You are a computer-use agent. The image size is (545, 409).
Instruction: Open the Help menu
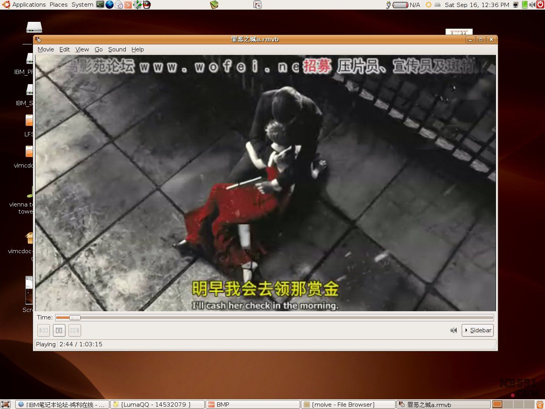137,49
